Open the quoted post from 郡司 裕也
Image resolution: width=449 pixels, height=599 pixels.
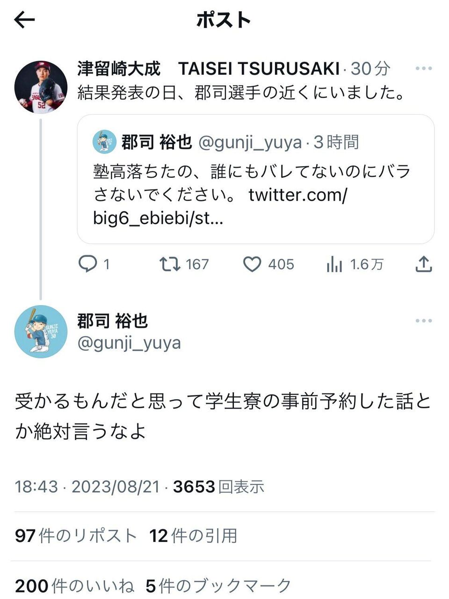255,179
